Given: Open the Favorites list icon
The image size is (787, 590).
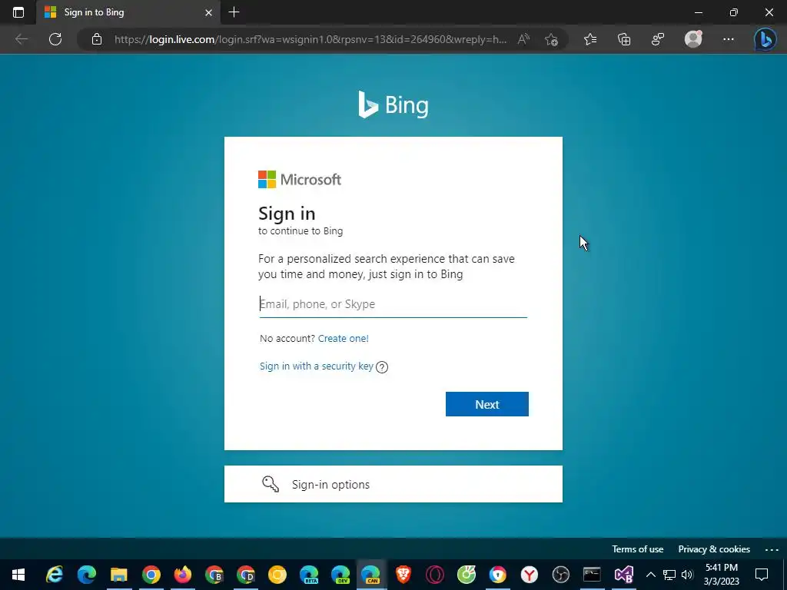Looking at the screenshot, I should pyautogui.click(x=590, y=39).
